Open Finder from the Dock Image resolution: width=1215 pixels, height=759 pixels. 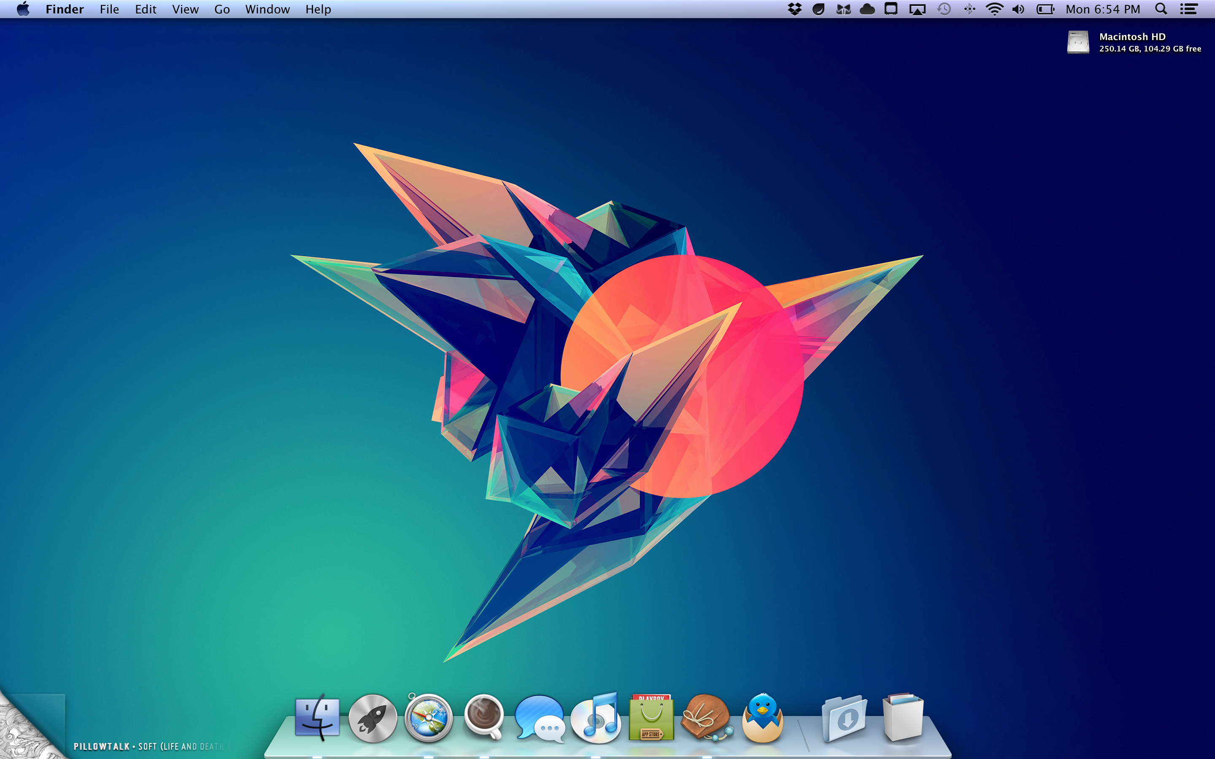[317, 717]
